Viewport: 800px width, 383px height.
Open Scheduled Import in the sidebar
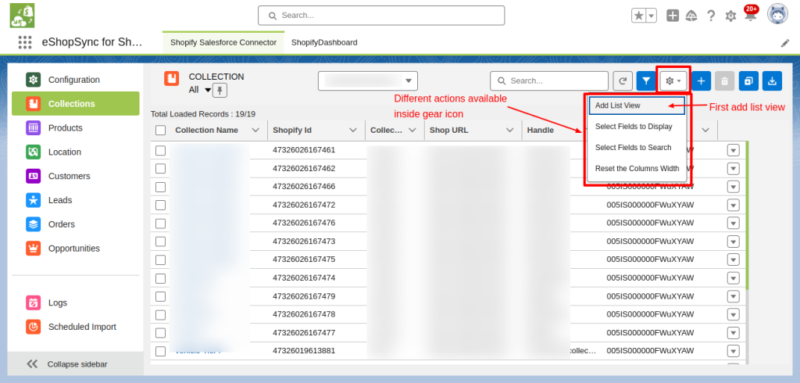(x=76, y=327)
